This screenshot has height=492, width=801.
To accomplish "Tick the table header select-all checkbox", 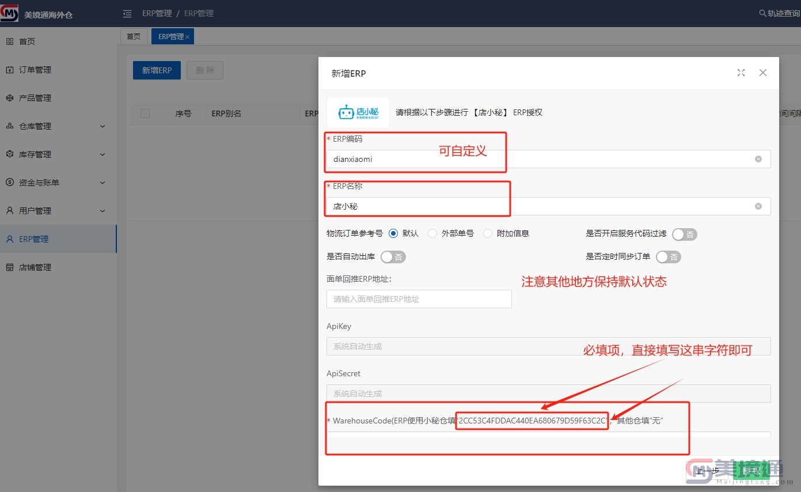I will 145,113.
